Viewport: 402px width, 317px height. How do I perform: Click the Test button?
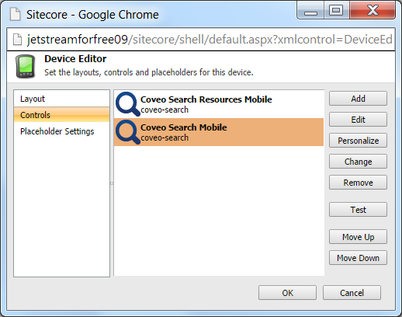click(358, 210)
